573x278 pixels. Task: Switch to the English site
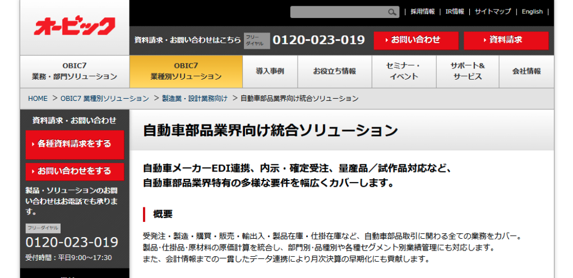coord(532,11)
